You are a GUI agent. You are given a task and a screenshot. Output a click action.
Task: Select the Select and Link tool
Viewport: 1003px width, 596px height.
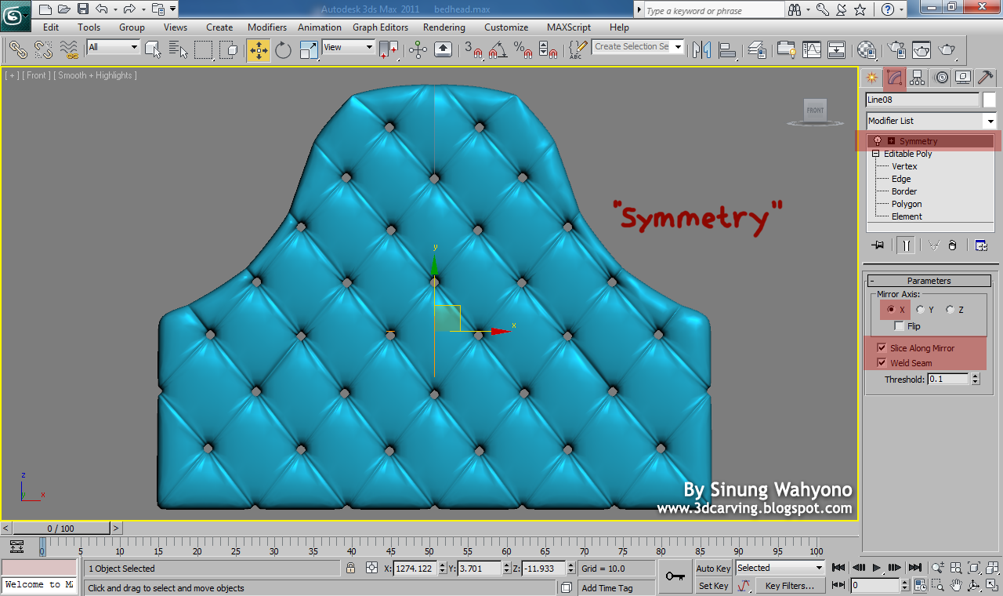[x=18, y=50]
